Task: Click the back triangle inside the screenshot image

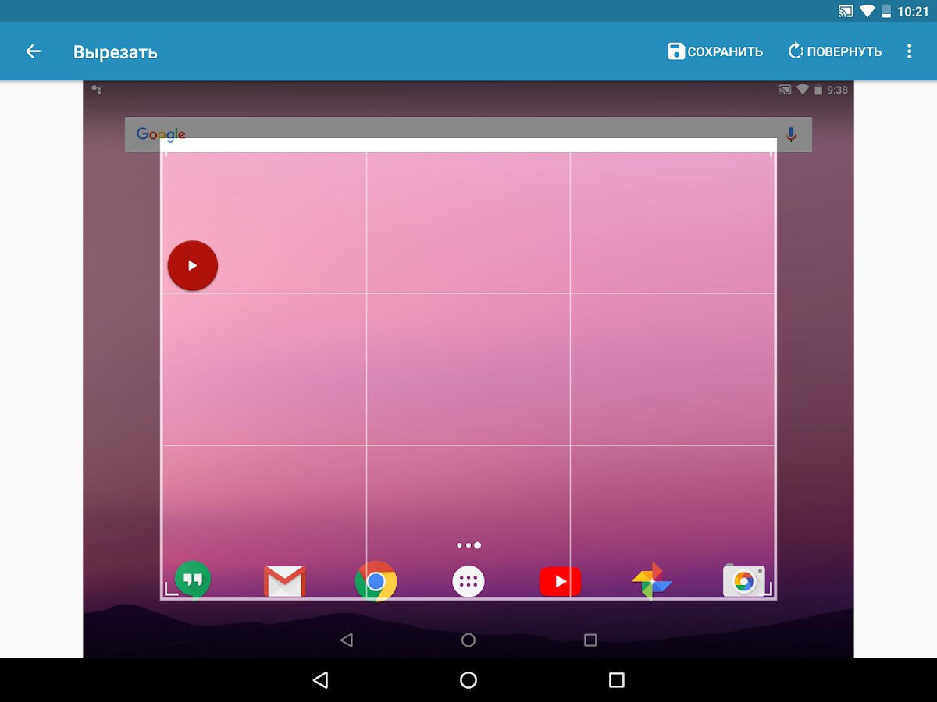Action: click(x=347, y=640)
